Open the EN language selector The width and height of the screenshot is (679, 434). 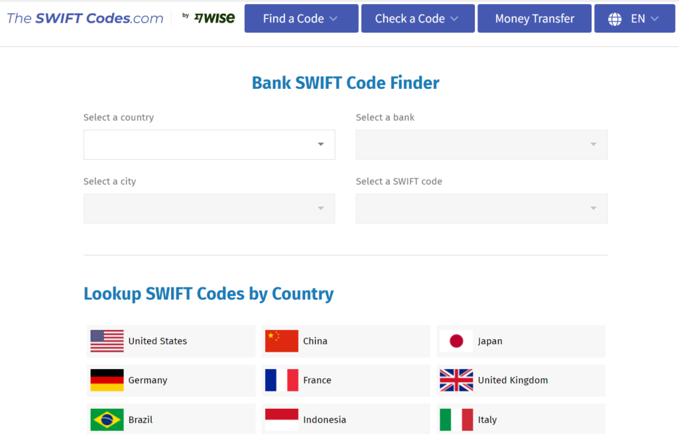(635, 19)
